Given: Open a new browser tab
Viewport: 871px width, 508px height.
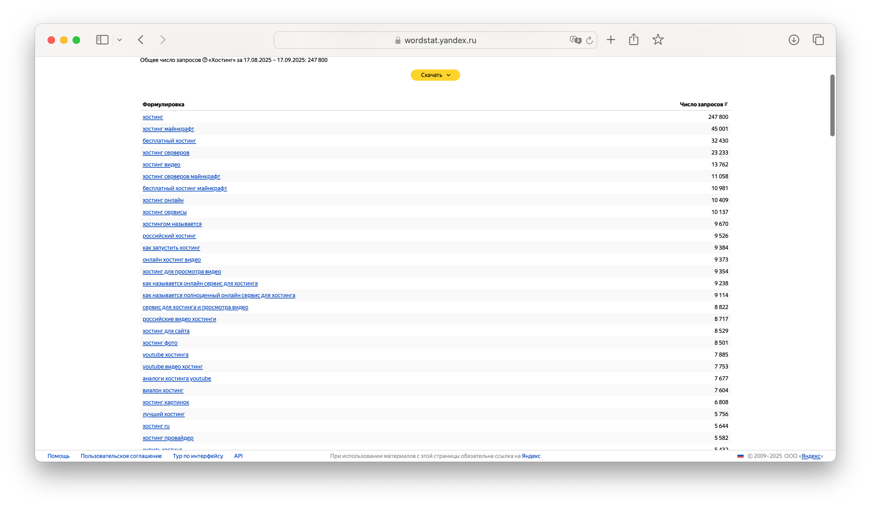Looking at the screenshot, I should 611,40.
